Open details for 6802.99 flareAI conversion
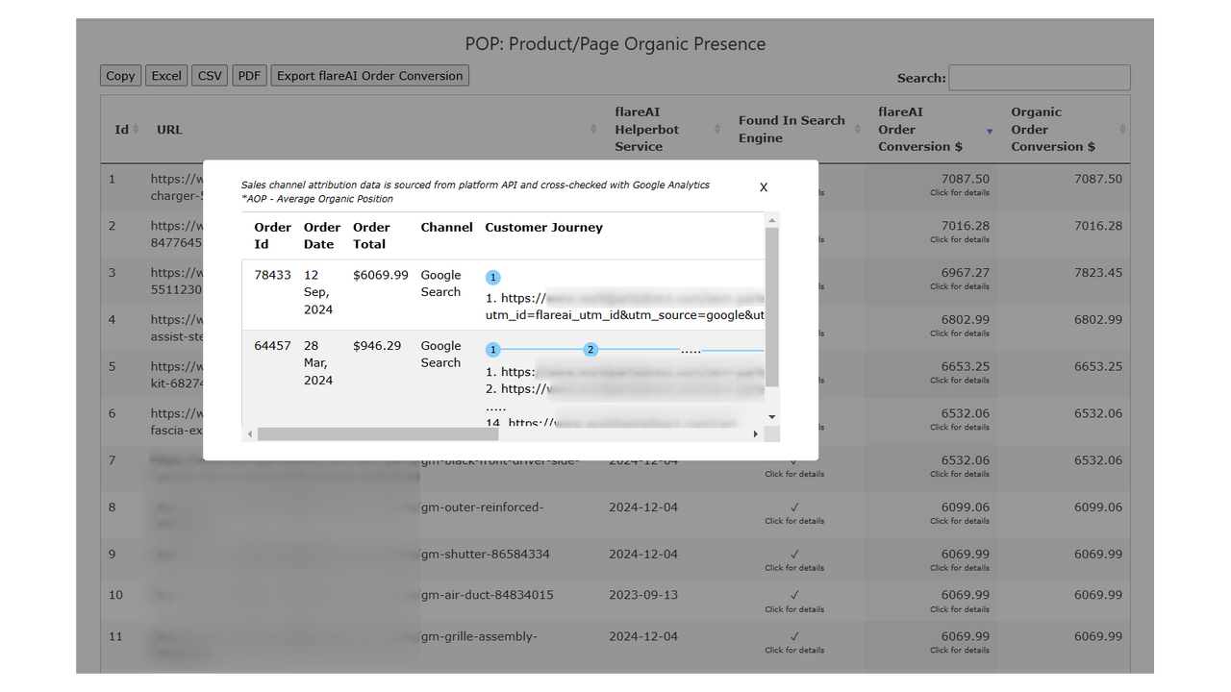The width and height of the screenshot is (1231, 692). coord(960,334)
